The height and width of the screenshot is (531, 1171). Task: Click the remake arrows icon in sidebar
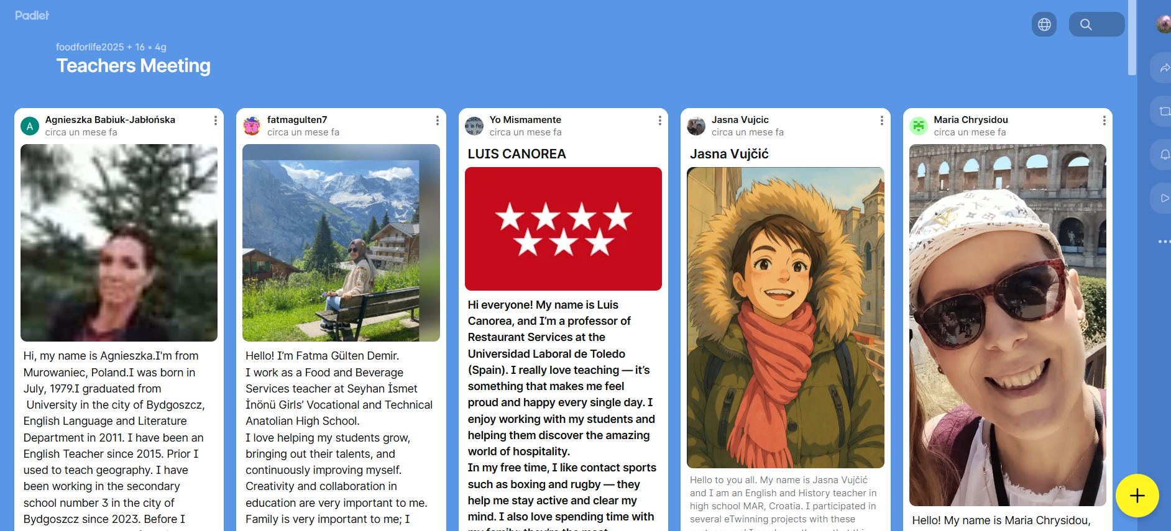tap(1164, 111)
